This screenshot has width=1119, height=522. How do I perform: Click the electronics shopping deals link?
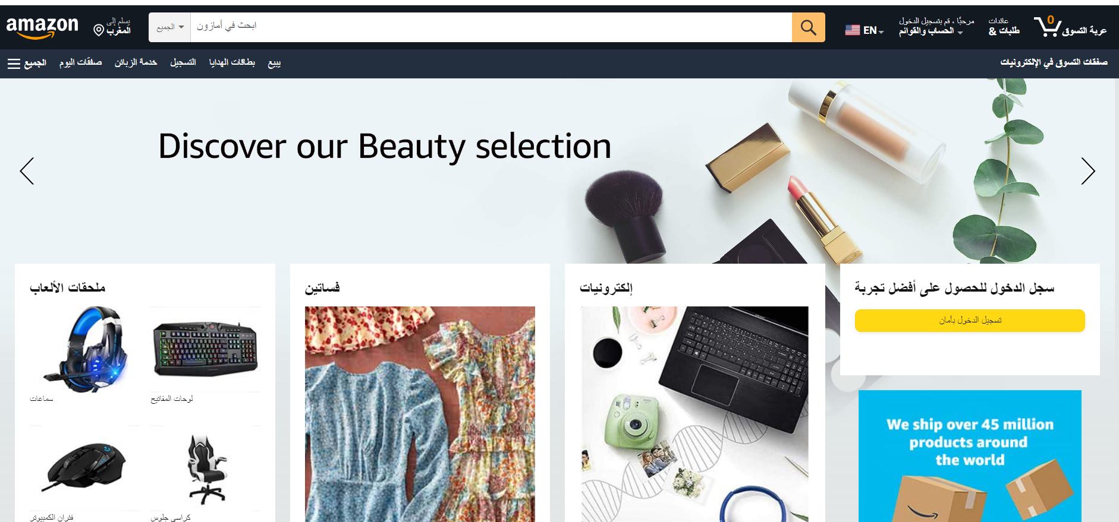pyautogui.click(x=1054, y=62)
